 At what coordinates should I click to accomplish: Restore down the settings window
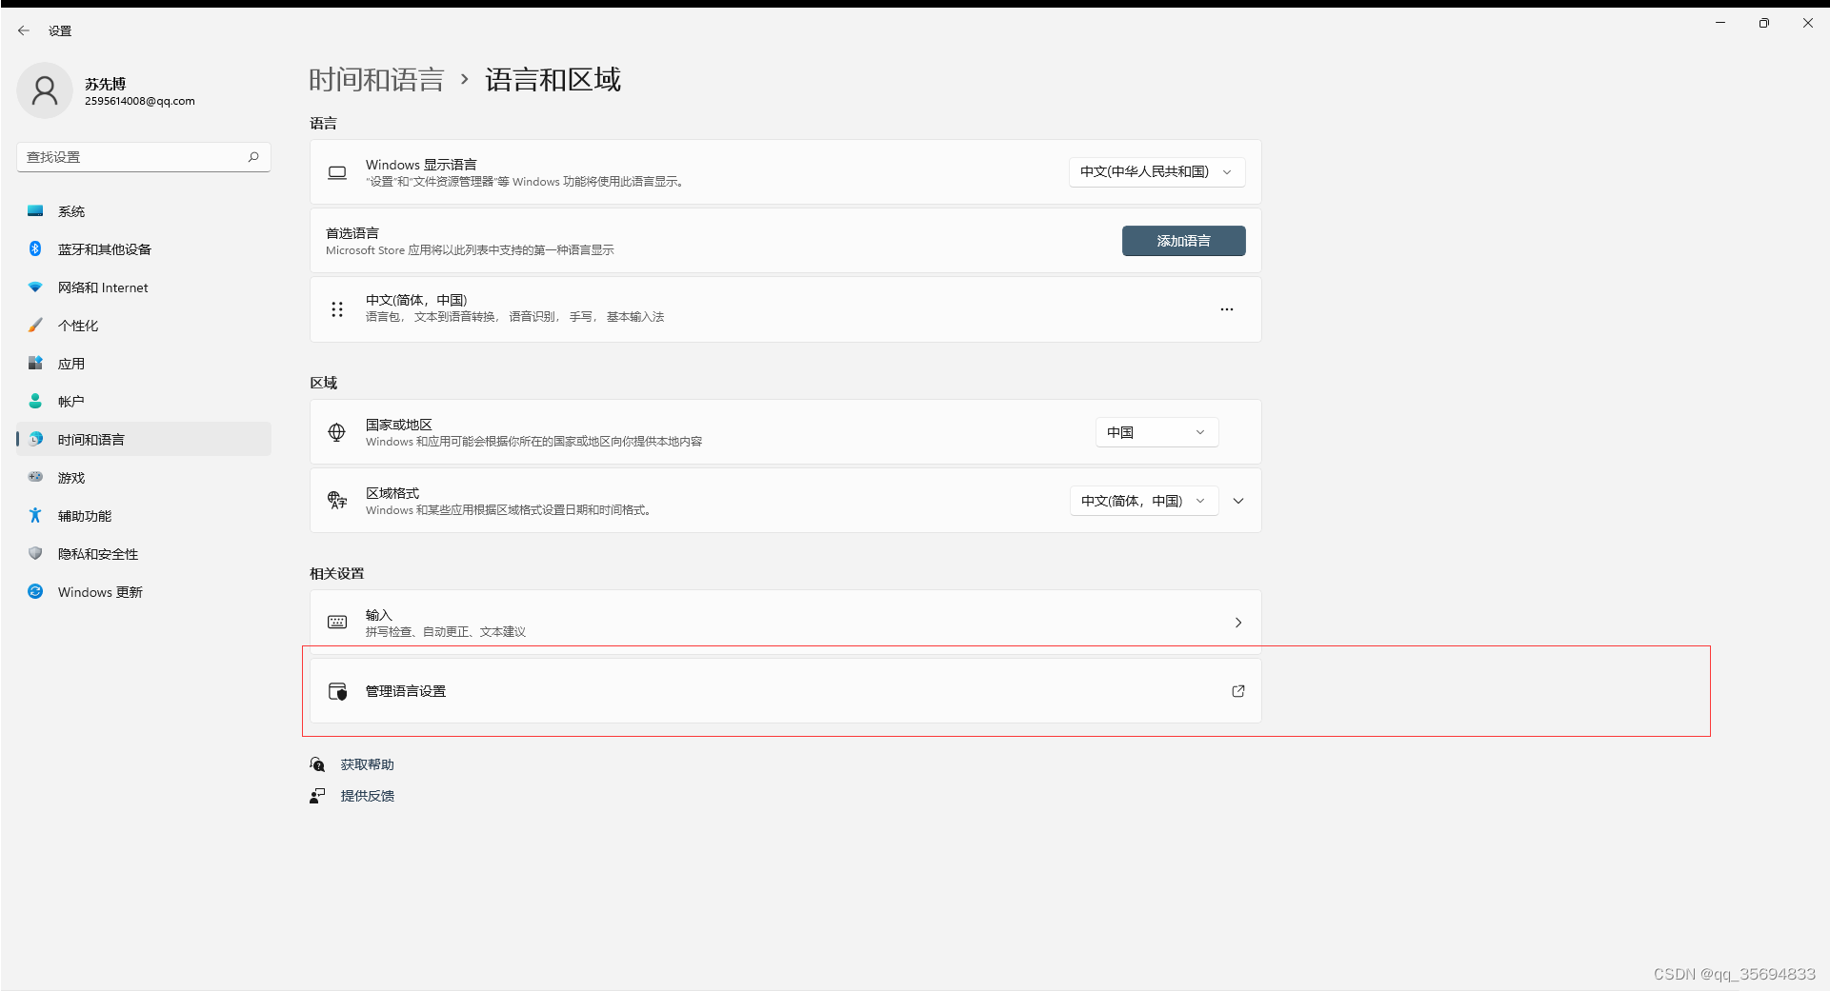[x=1764, y=23]
